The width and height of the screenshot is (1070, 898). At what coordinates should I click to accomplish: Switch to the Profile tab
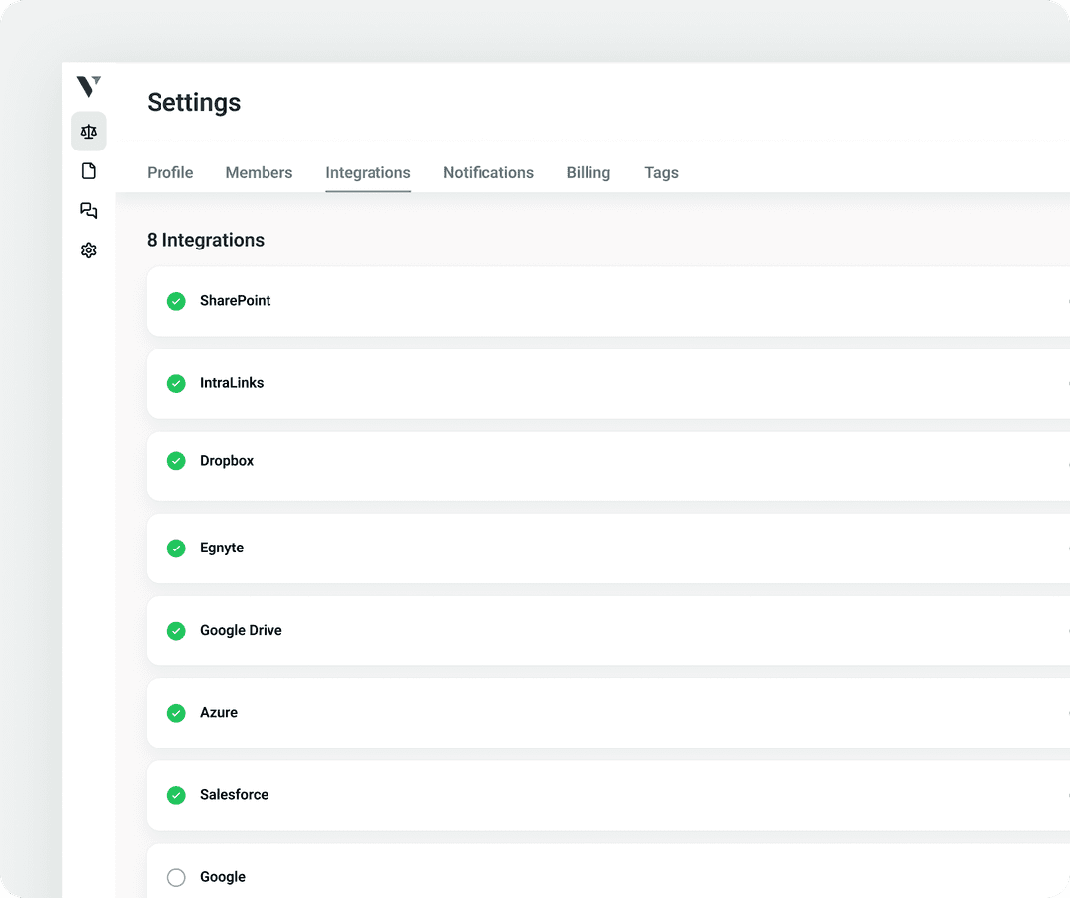pyautogui.click(x=170, y=173)
